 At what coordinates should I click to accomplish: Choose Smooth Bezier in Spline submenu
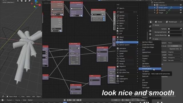(x=150, y=69)
